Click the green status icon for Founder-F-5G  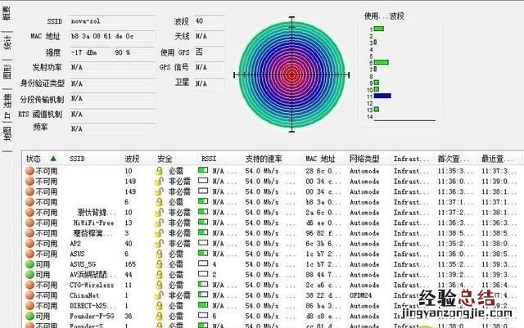(x=30, y=317)
